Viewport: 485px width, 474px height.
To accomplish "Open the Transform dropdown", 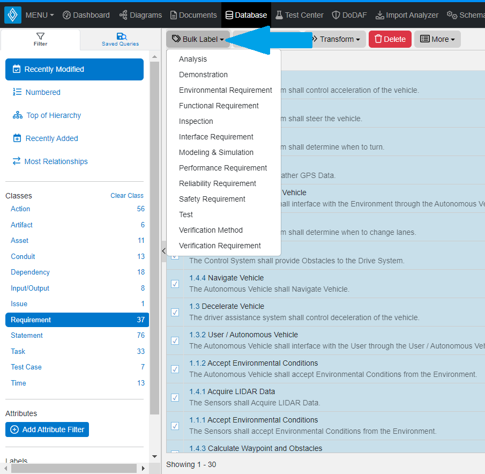I will (337, 39).
